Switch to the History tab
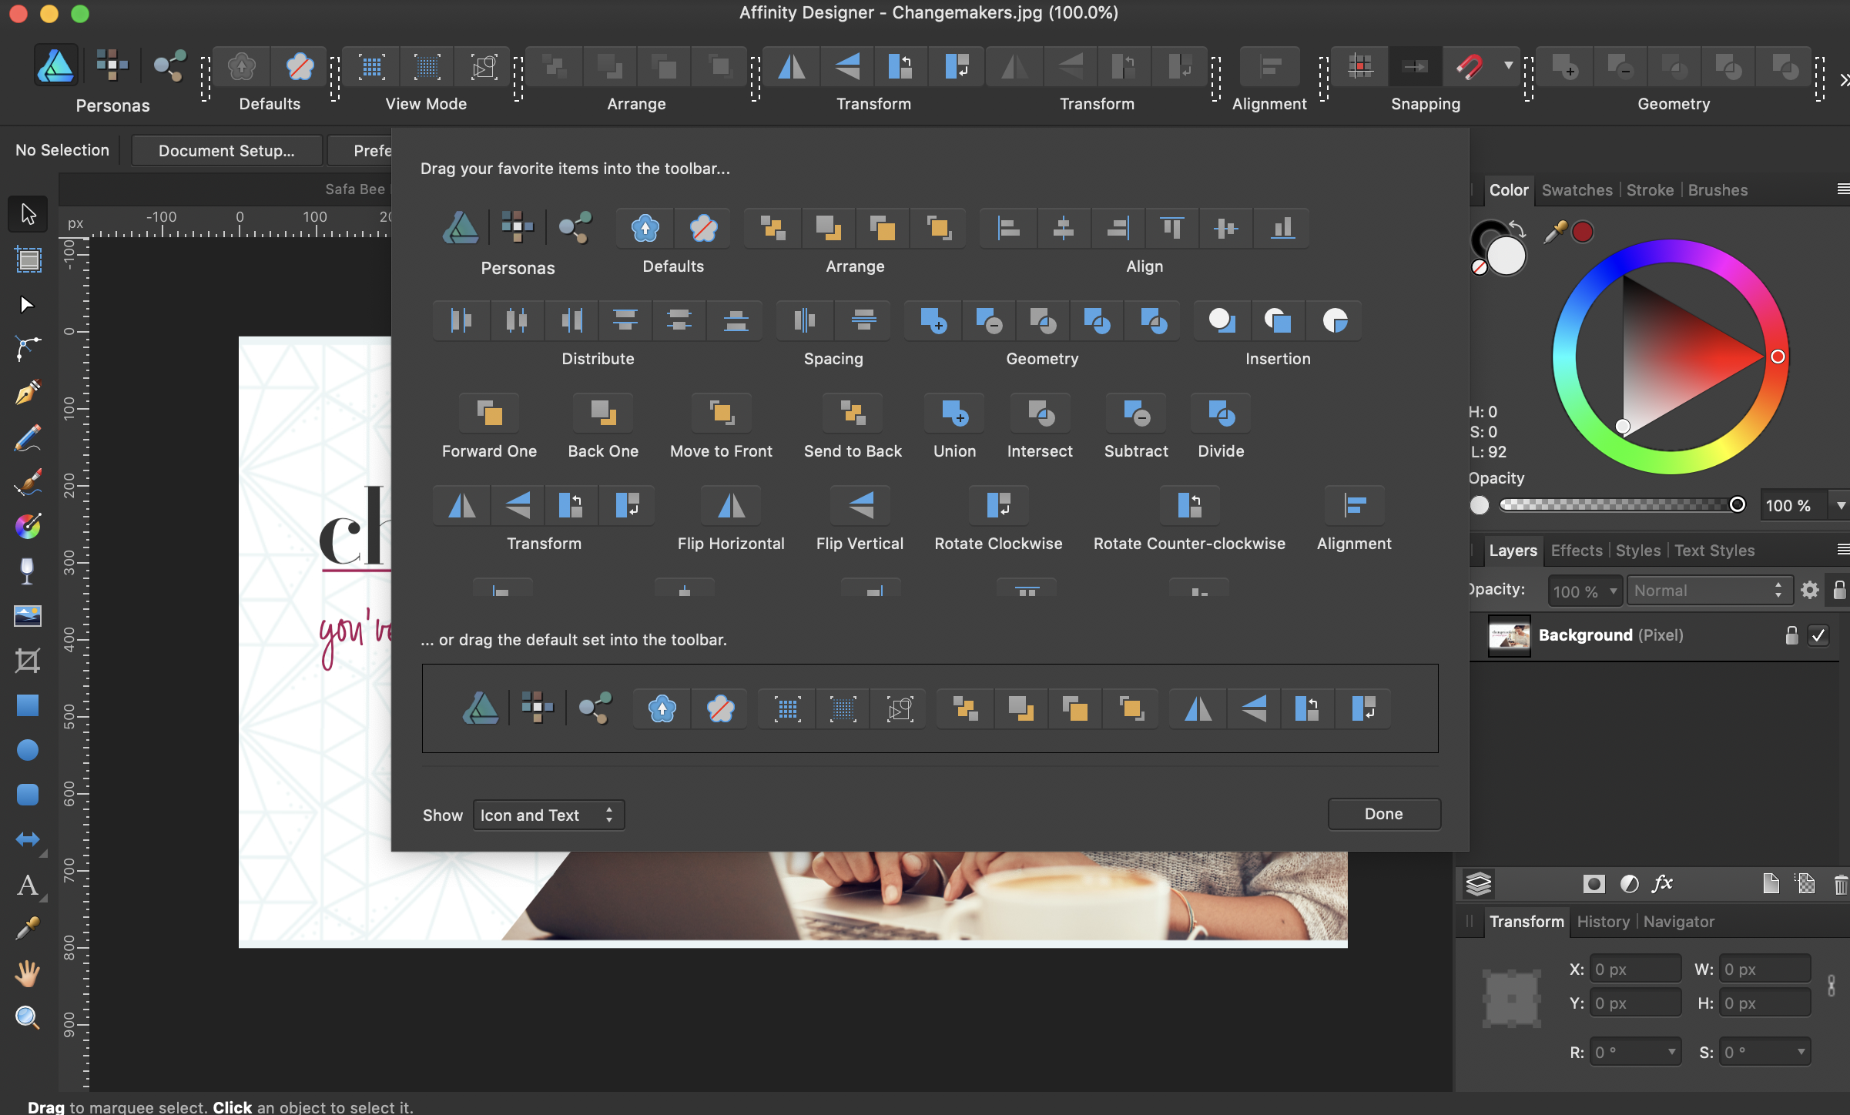 (x=1603, y=922)
